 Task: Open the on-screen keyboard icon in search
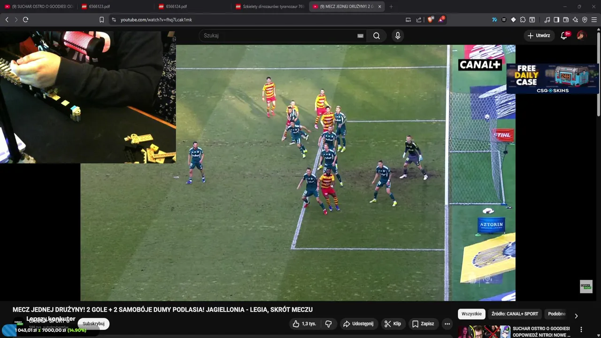click(360, 36)
